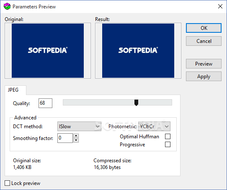Click the Smoothing factor input field

[x=65, y=138]
